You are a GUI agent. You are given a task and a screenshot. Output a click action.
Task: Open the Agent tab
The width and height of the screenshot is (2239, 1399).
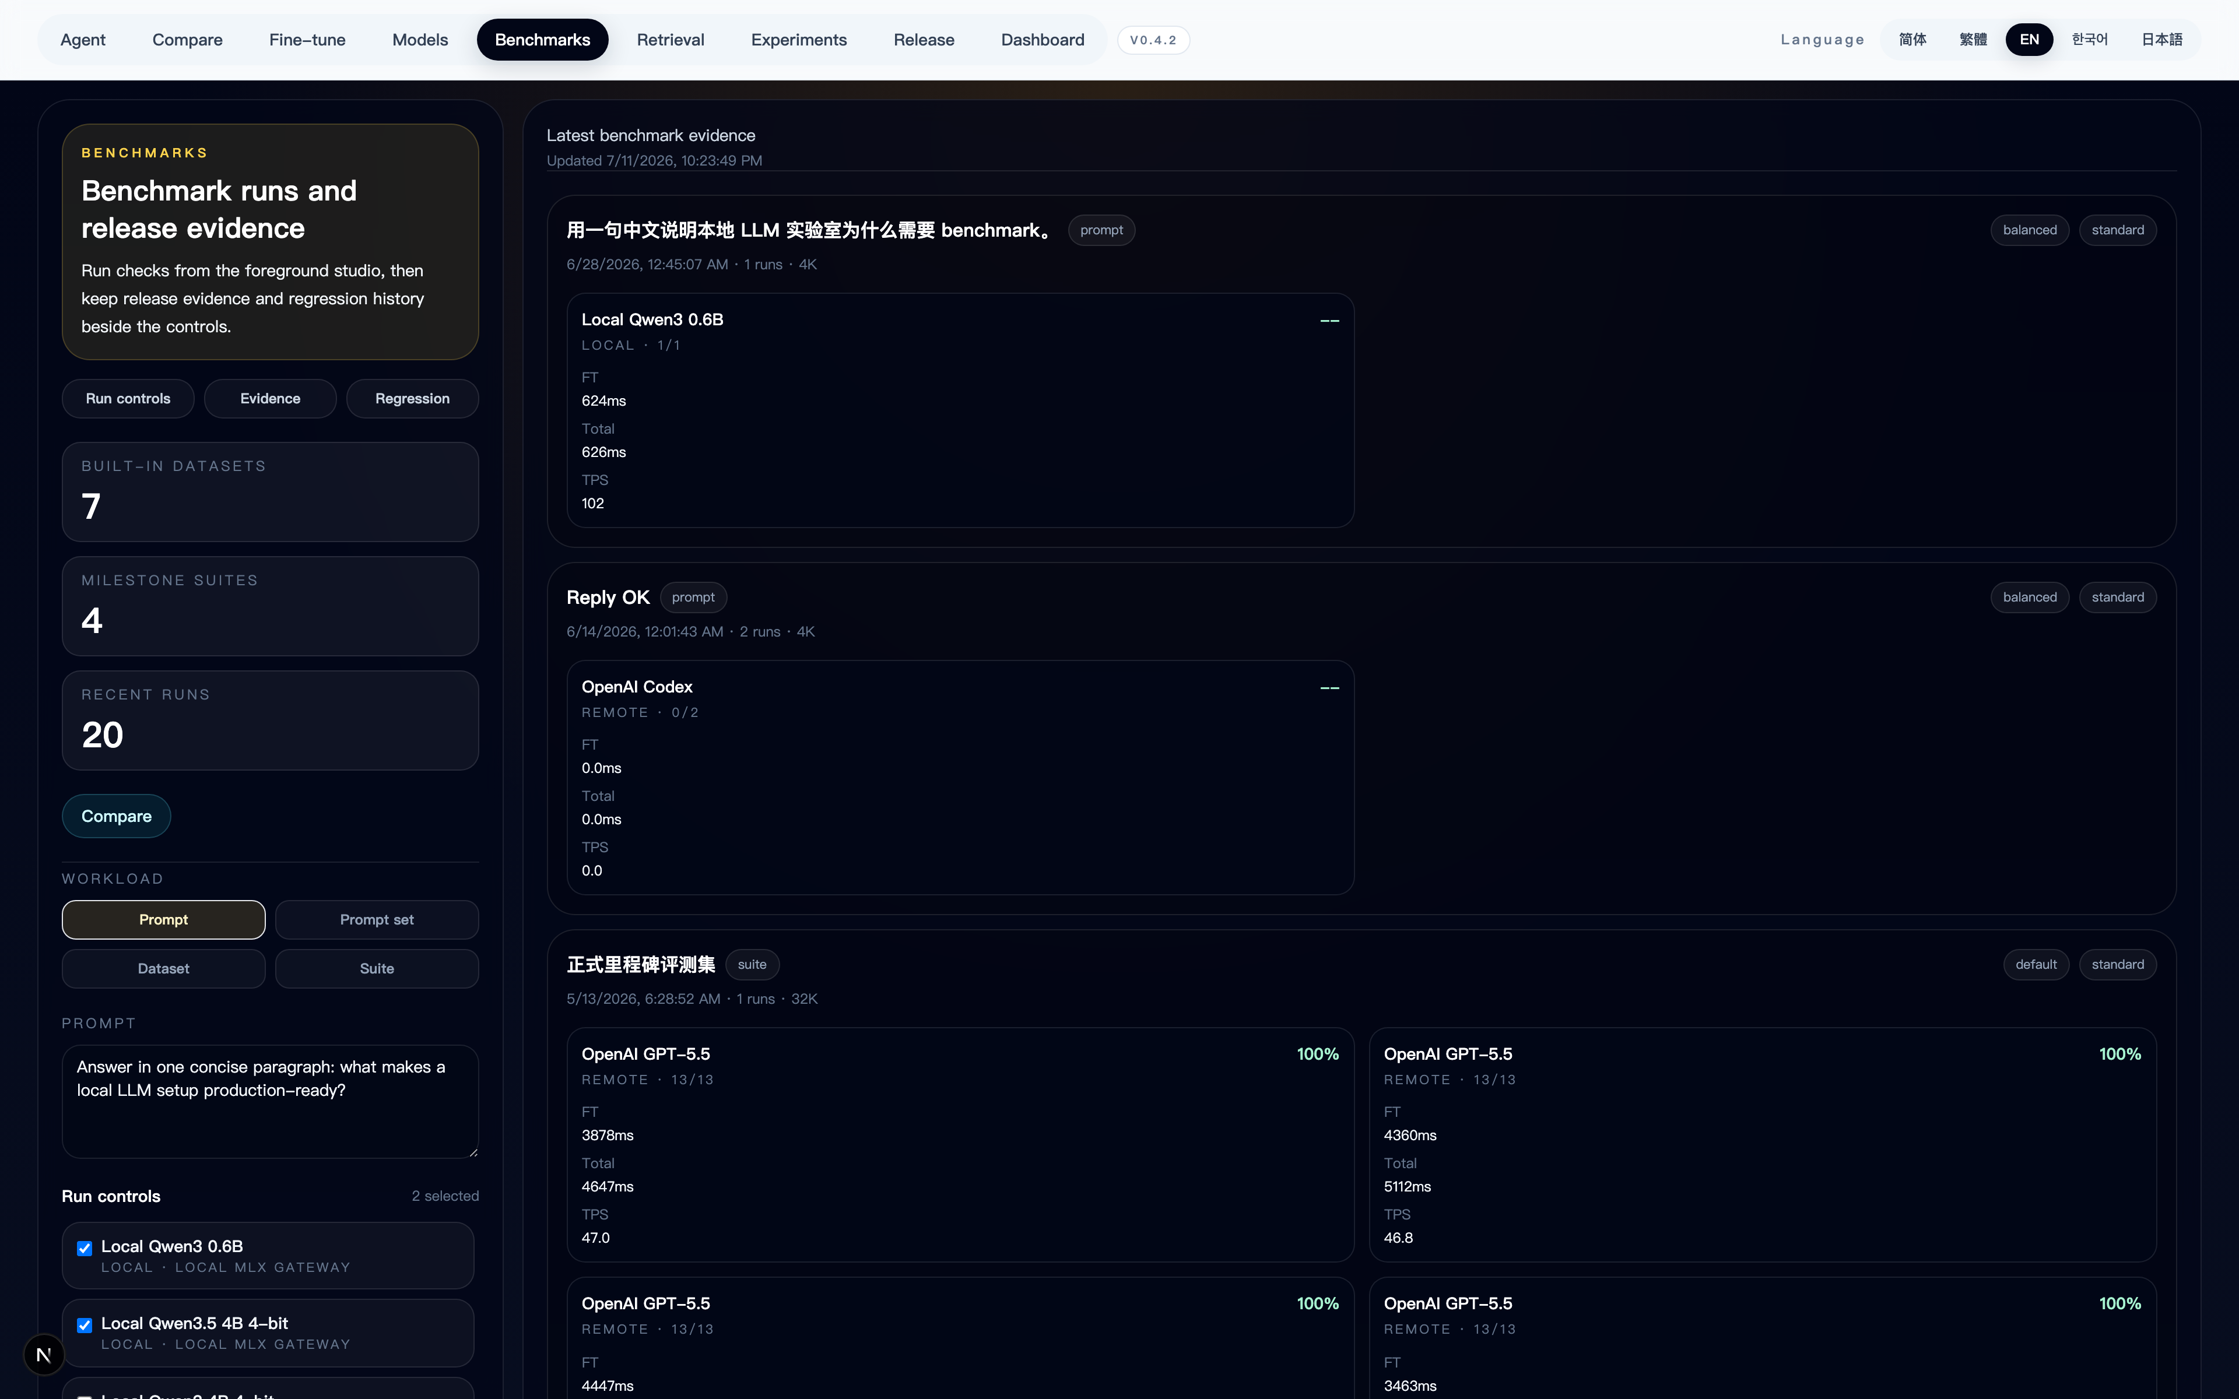point(83,40)
